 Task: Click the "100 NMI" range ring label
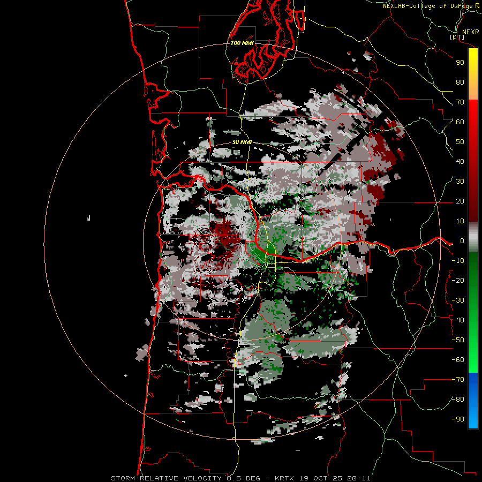(242, 43)
